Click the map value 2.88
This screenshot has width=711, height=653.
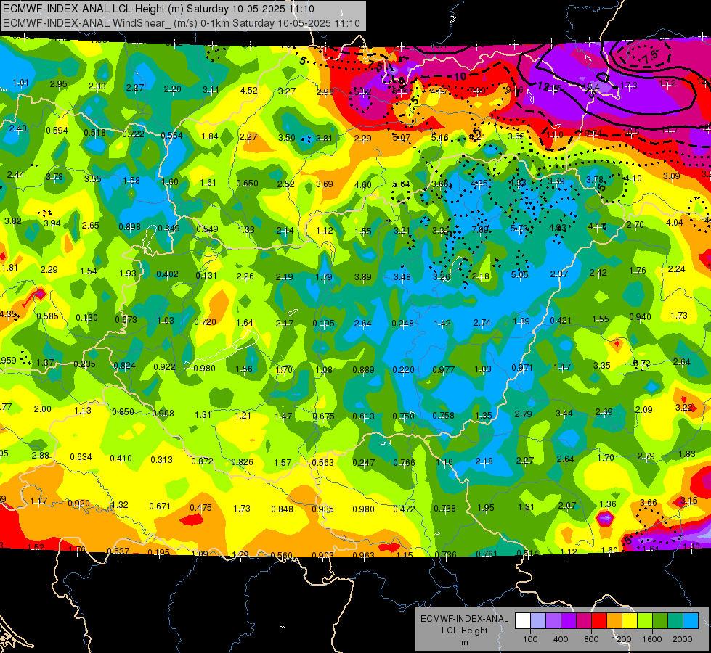click(41, 456)
